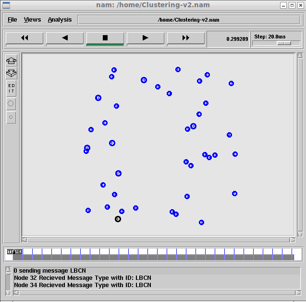Click the up-arrow zoom in icon
The width and height of the screenshot is (306, 302).
12,61
